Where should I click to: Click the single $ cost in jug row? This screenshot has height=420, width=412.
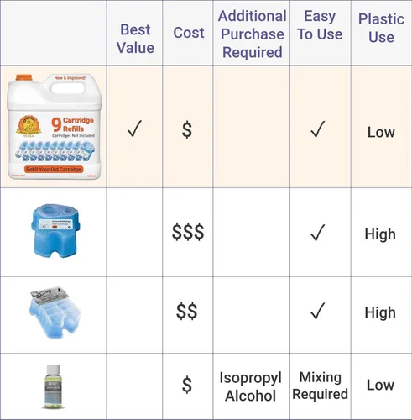click(187, 130)
